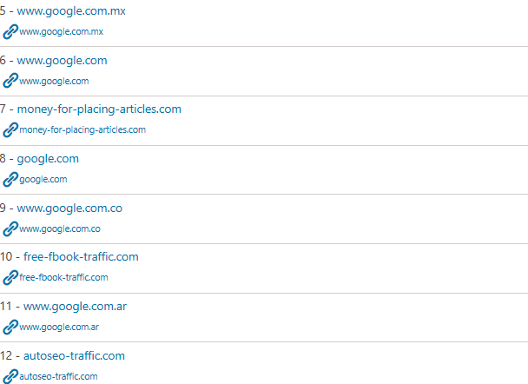This screenshot has height=384, width=528.
Task: Follow the small www.google.com.mx URL link
Action: click(62, 31)
